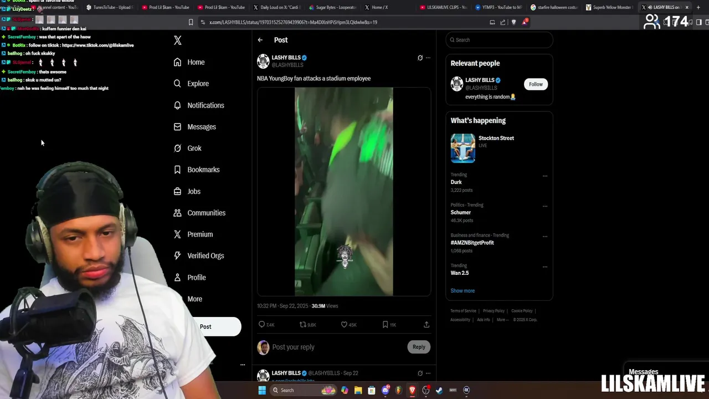Play the NBA YoungBoy fan video
Viewport: 709px width, 399px height.
pos(343,191)
